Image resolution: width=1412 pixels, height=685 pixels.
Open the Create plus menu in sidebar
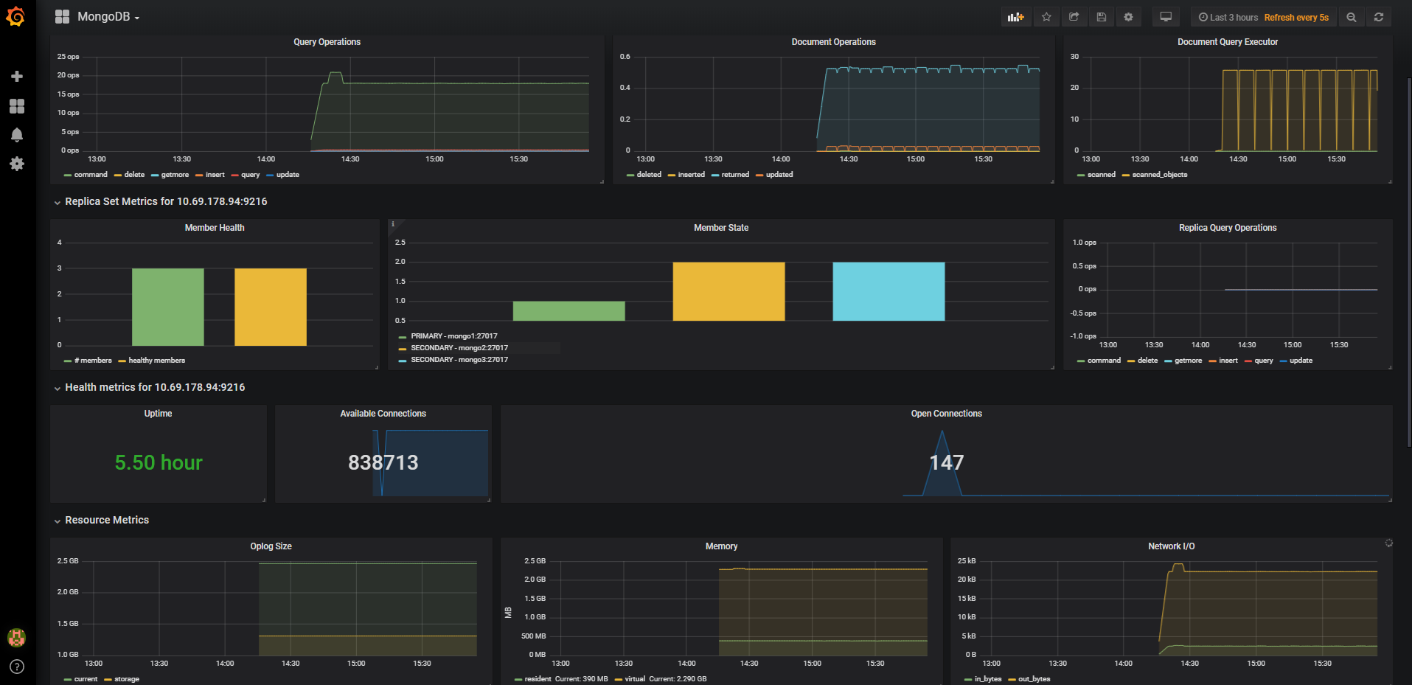click(17, 77)
